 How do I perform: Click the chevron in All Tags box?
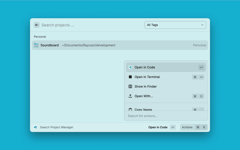(202, 25)
